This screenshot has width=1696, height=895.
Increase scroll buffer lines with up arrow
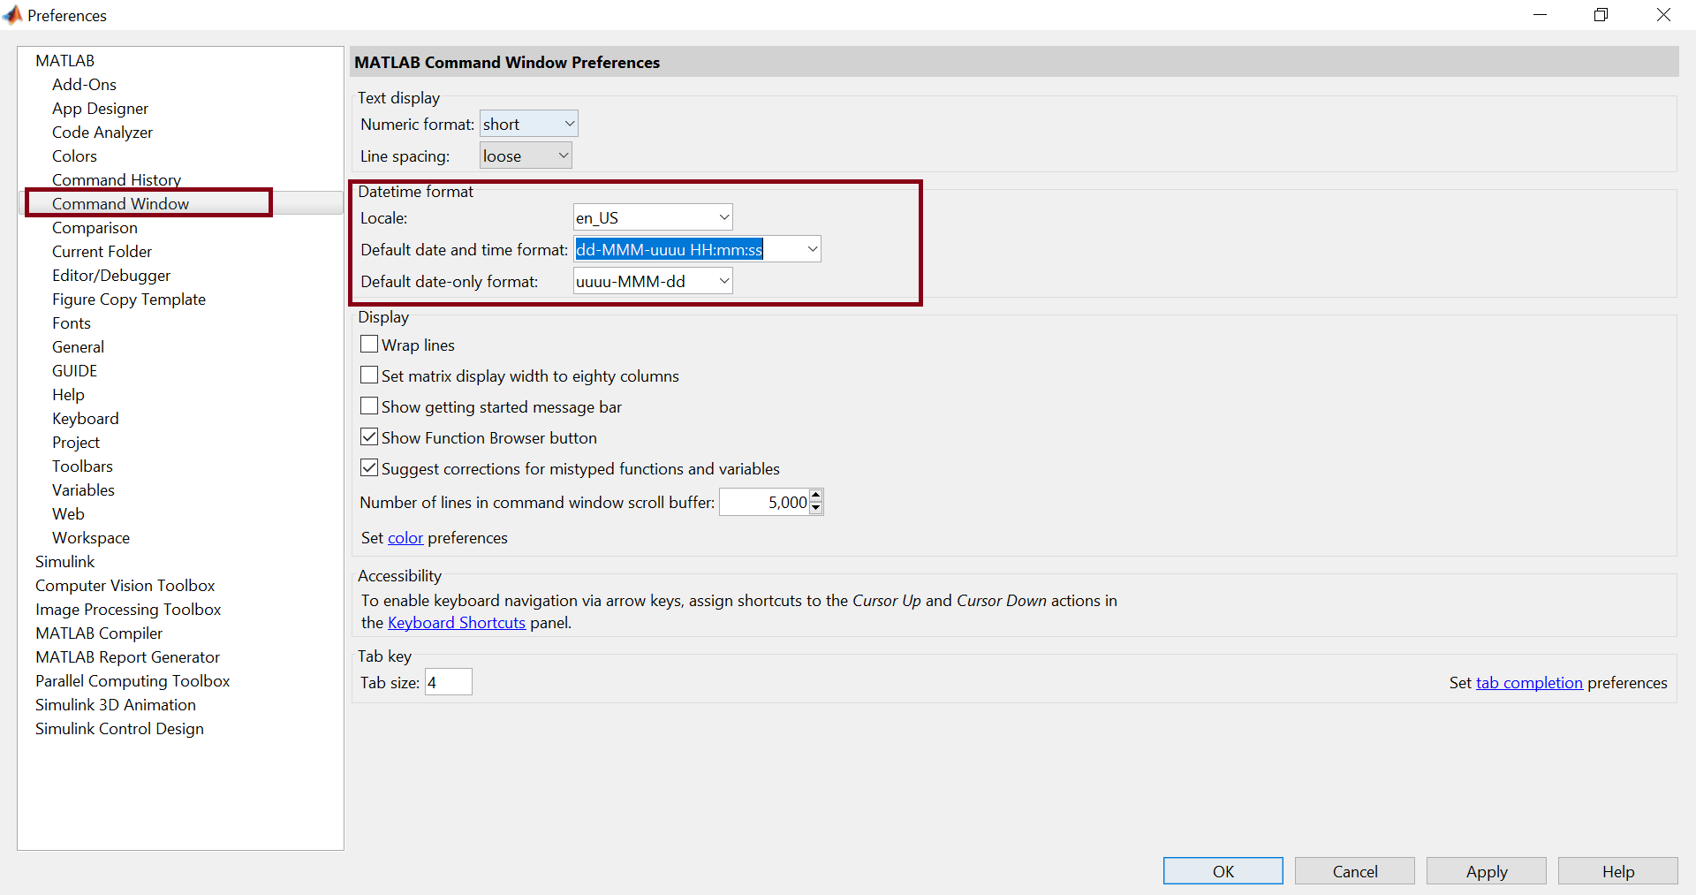coord(816,496)
